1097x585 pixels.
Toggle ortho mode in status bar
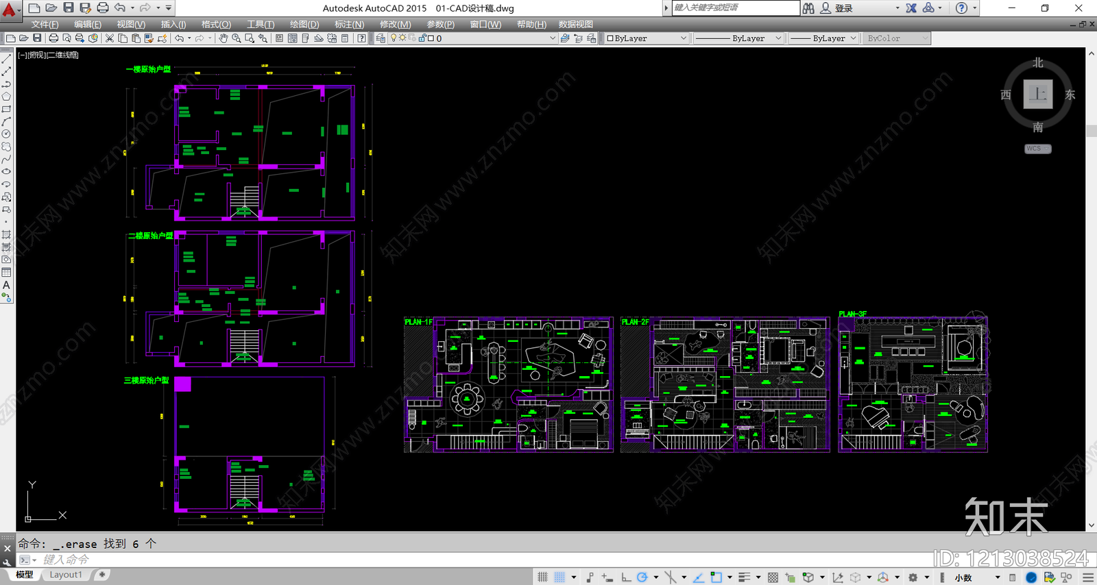point(626,577)
